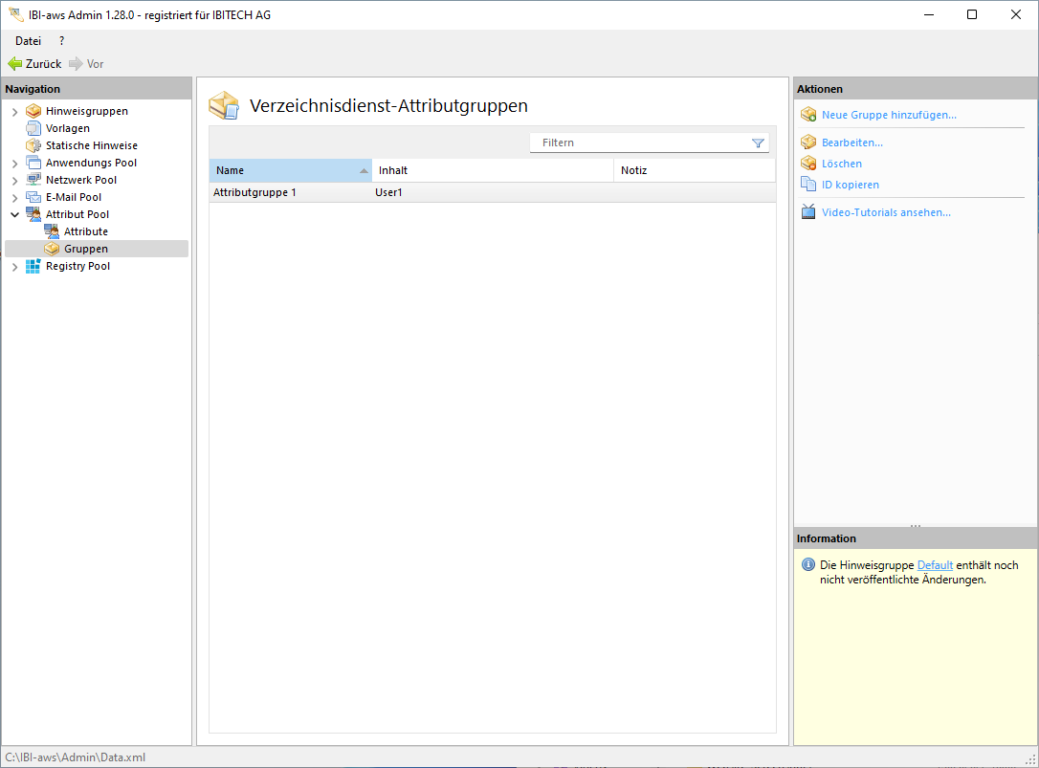Click the Netzwerk Pool icon
Viewport: 1039px width, 768px height.
33,180
